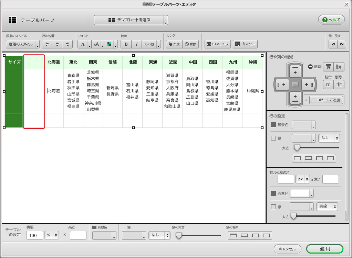Click the undo arrow button

point(333,44)
